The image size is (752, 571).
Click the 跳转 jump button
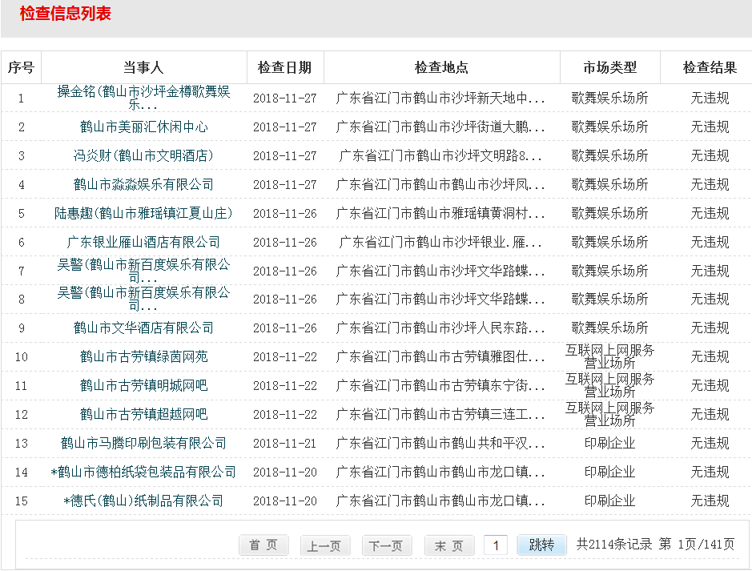point(541,545)
